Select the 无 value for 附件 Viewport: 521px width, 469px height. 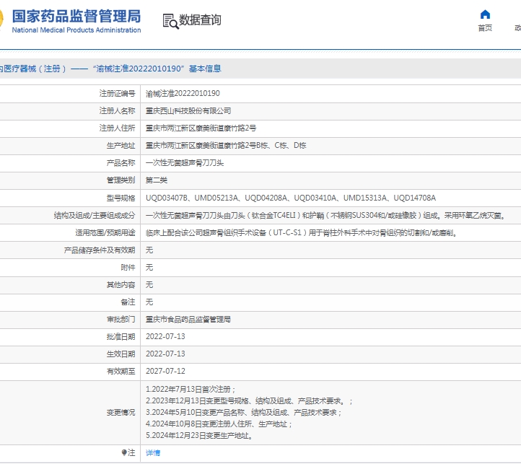[149, 268]
